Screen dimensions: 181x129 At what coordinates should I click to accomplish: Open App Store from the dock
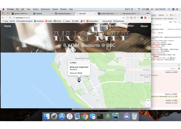(62, 116)
